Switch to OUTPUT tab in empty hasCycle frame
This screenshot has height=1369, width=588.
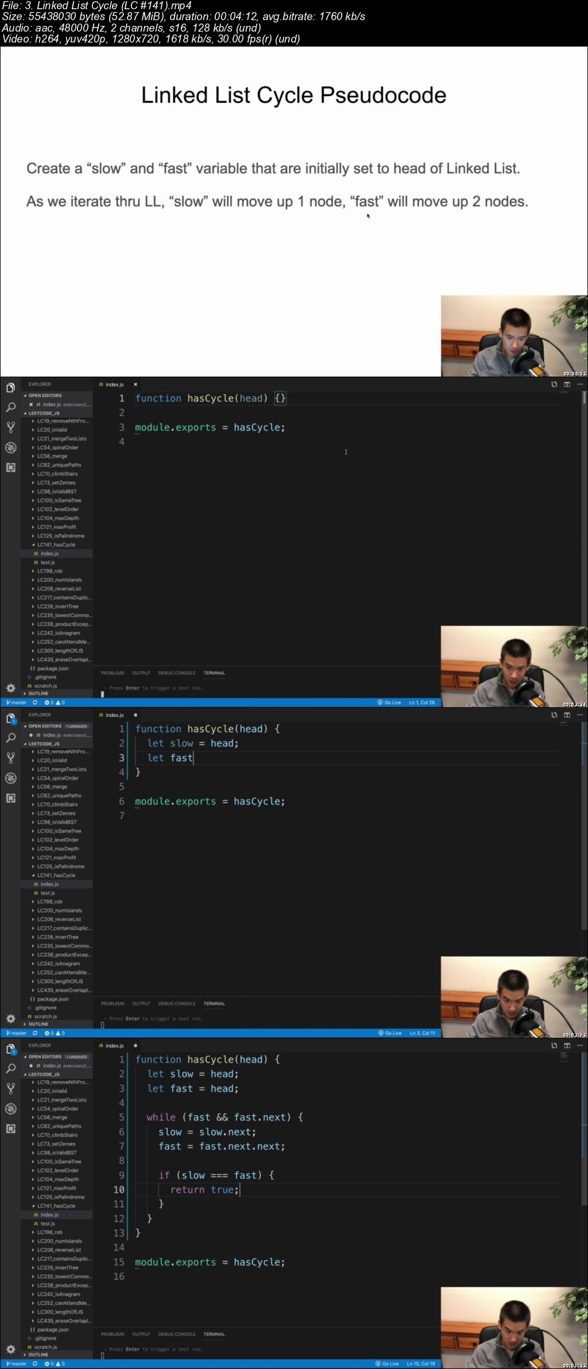coord(141,673)
